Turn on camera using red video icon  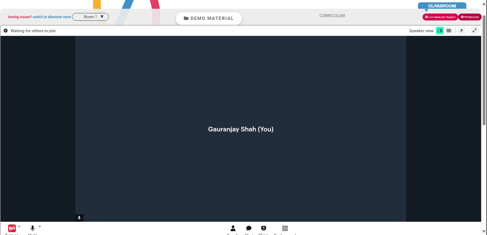click(x=12, y=229)
